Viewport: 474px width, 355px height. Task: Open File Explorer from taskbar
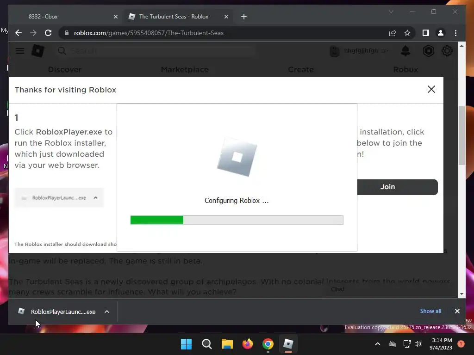[227, 344]
